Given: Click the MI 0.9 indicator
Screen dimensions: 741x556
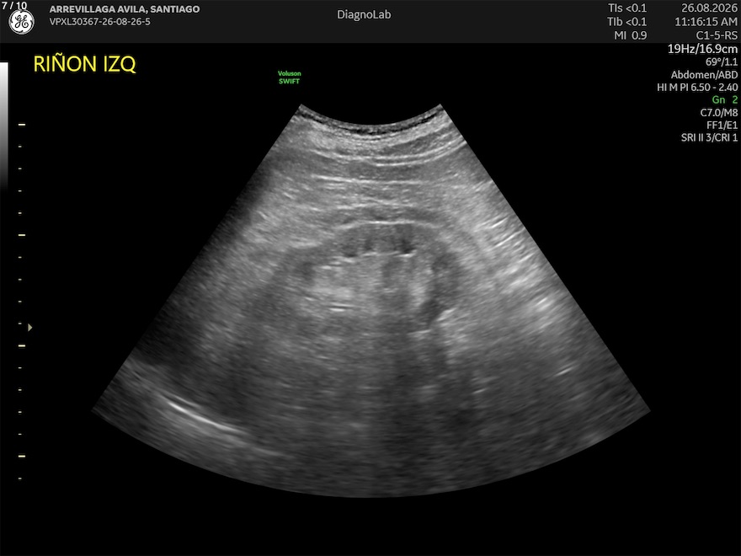Looking at the screenshot, I should coord(630,35).
